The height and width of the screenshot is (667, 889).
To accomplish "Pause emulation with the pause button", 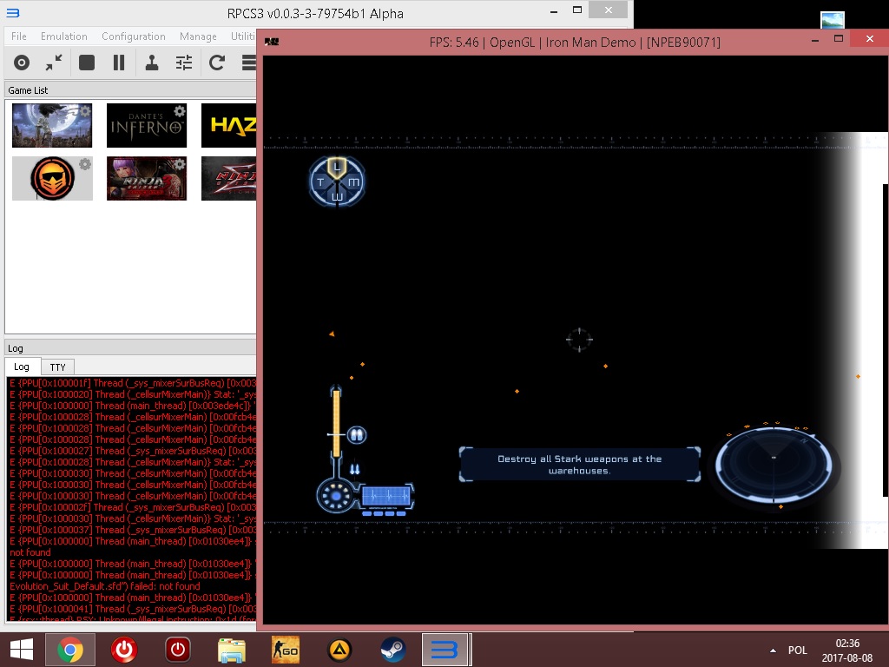I will 118,63.
